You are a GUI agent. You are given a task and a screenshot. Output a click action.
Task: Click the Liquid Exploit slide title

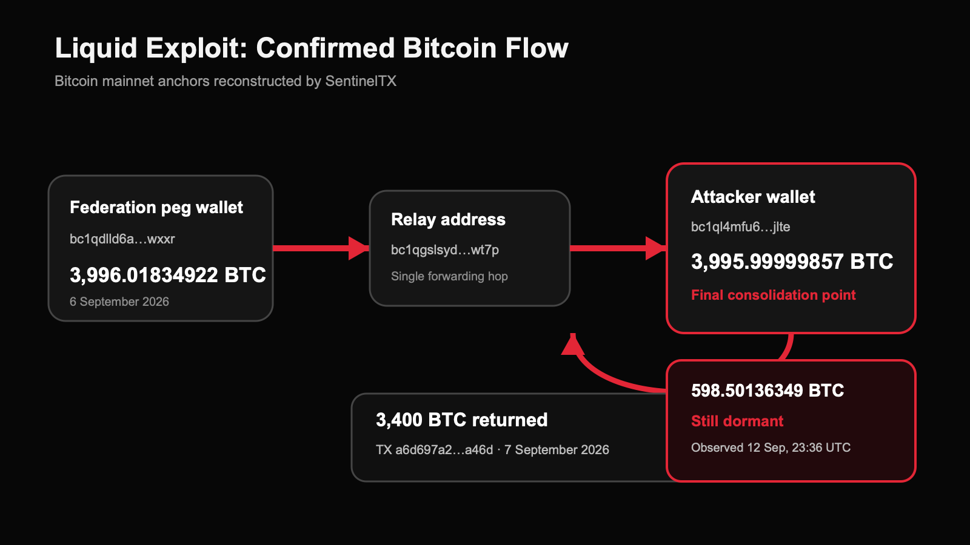(x=312, y=48)
